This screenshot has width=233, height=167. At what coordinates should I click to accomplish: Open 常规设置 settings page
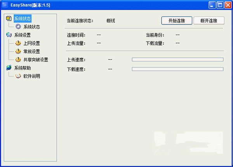pos(32,52)
